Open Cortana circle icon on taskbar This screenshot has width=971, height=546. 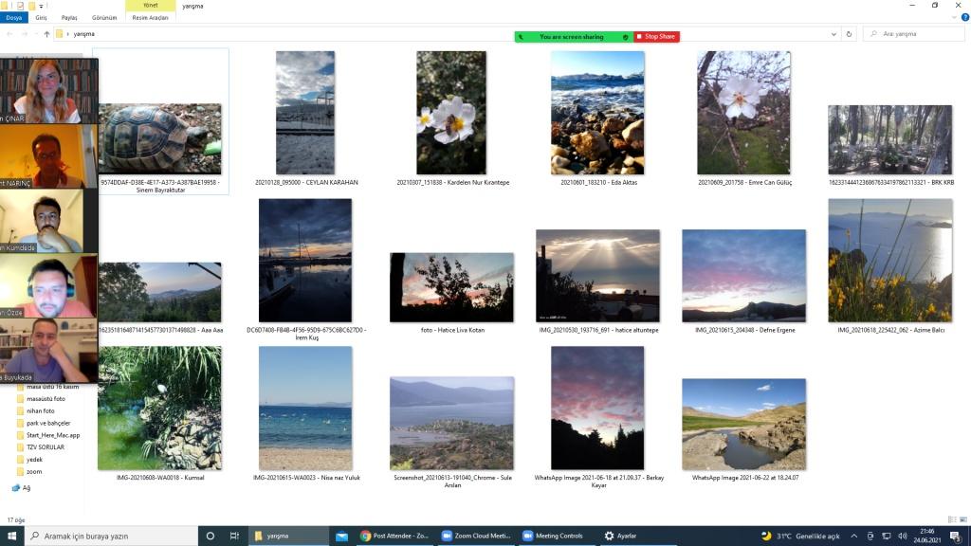tap(211, 536)
